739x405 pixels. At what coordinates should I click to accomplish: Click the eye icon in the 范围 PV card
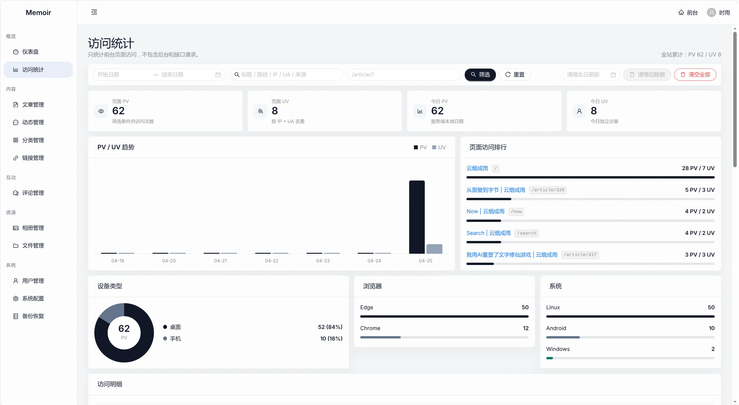pyautogui.click(x=101, y=111)
